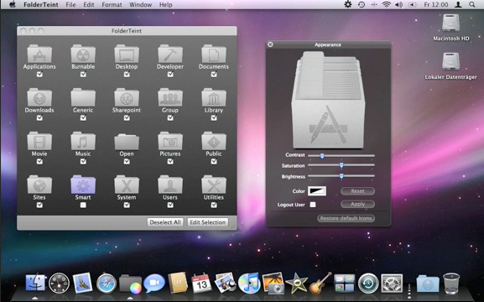Open the Wi-Fi status menu
Viewport: 484px width, 302px height.
386,5
